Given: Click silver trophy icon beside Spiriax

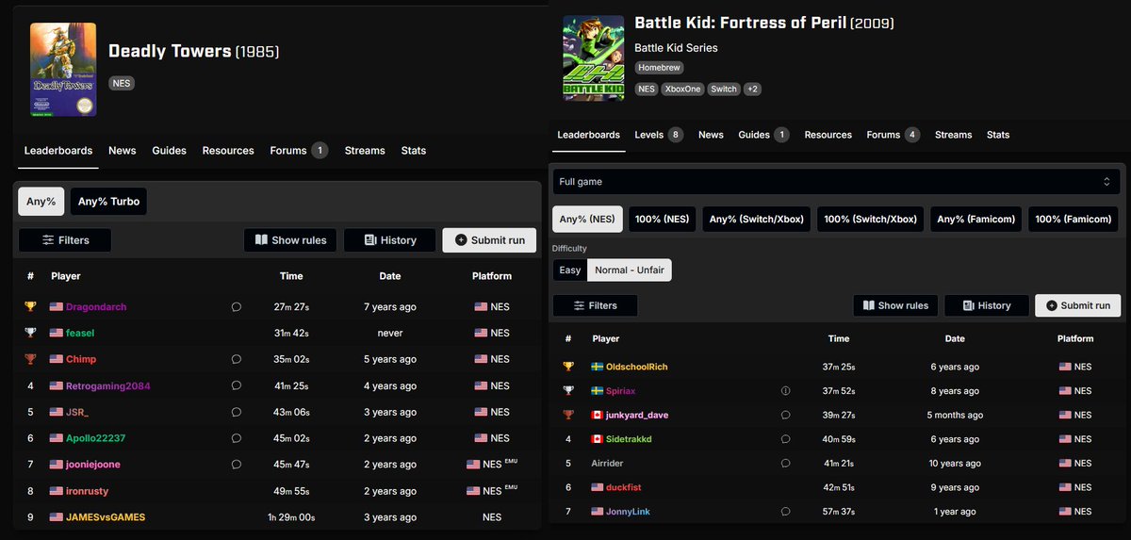Looking at the screenshot, I should pos(568,390).
